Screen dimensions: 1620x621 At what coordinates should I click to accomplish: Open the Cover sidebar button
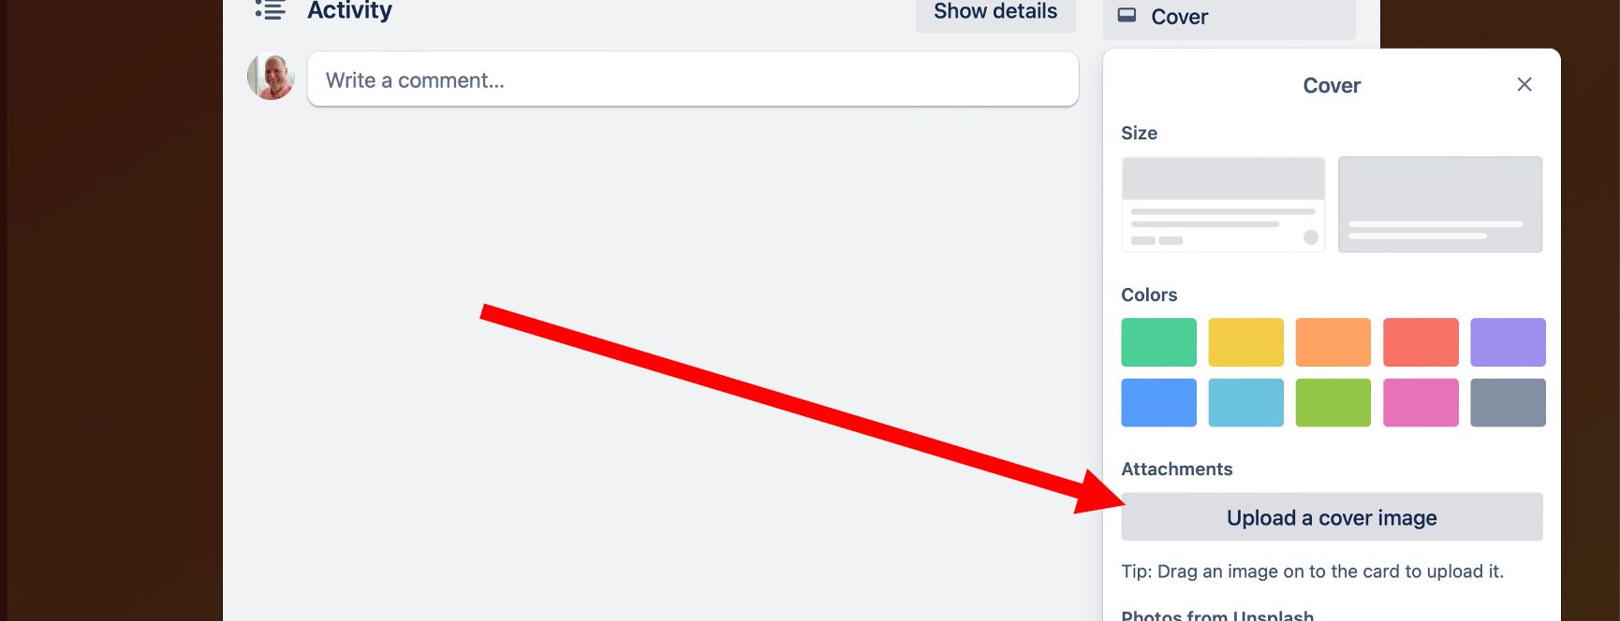1229,17
